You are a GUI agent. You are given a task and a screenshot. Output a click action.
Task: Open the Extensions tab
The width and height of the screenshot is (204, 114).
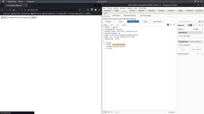point(190,10)
